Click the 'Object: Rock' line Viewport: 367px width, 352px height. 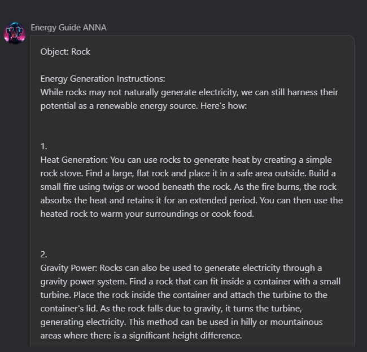[65, 52]
